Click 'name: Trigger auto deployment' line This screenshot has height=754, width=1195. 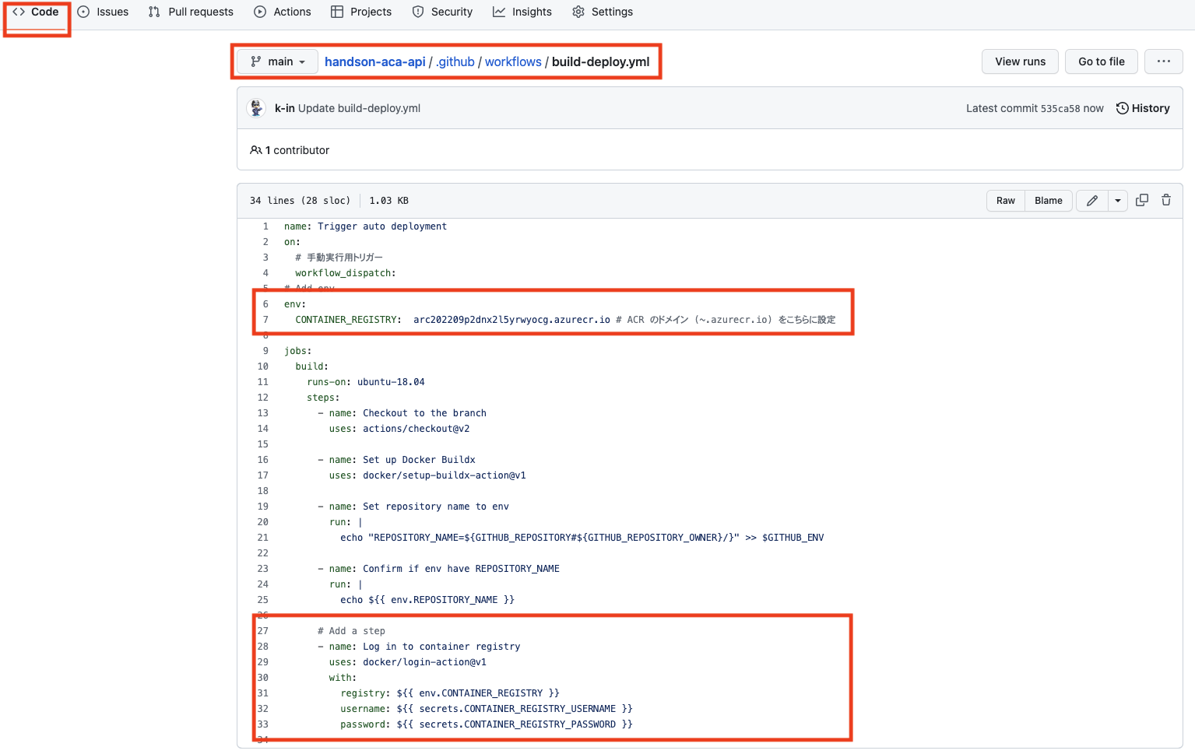(365, 226)
